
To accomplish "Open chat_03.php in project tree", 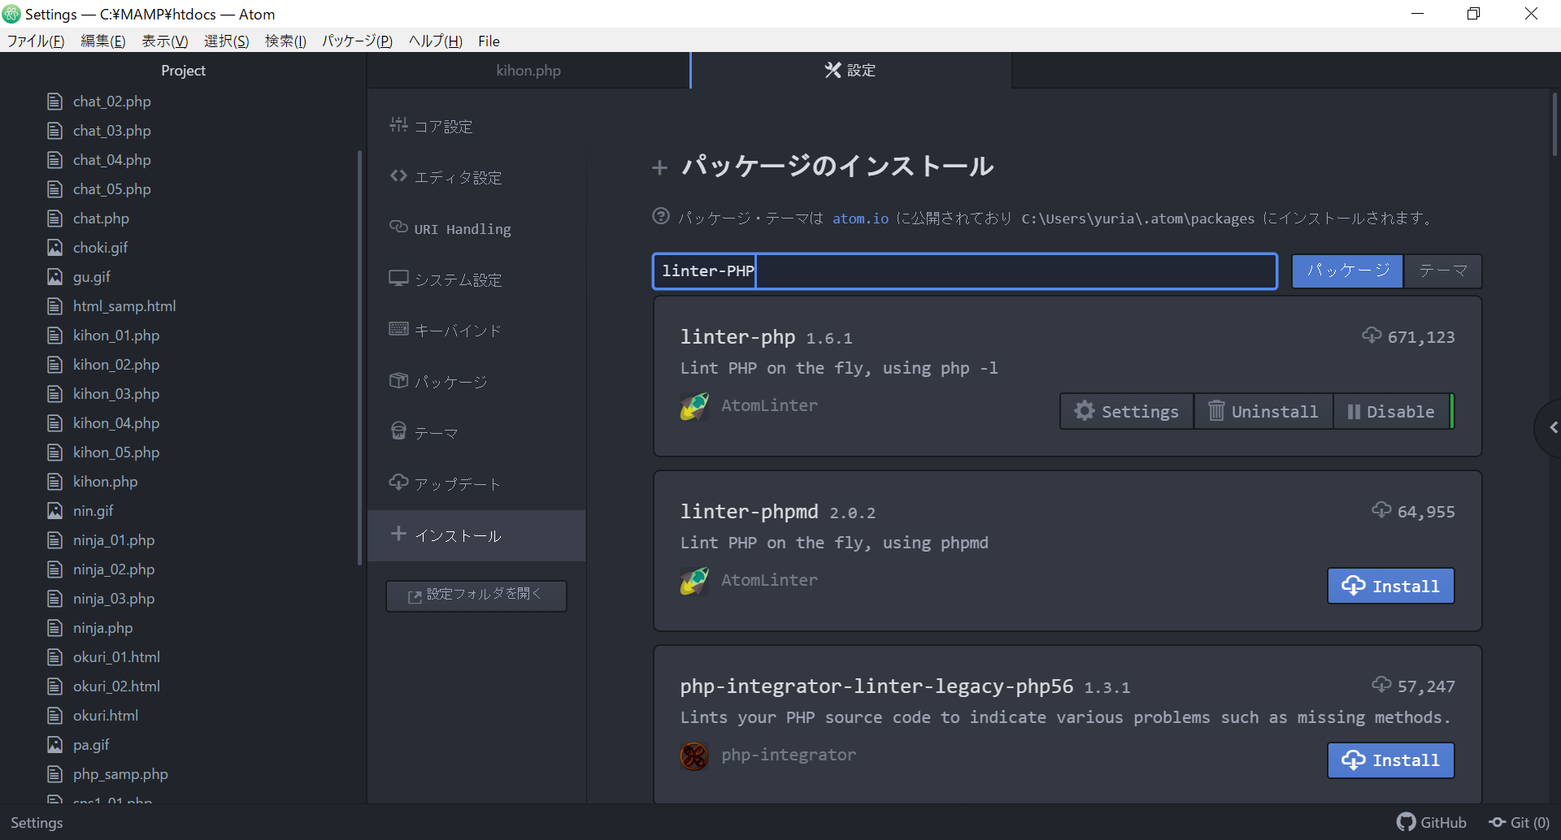I will (112, 131).
